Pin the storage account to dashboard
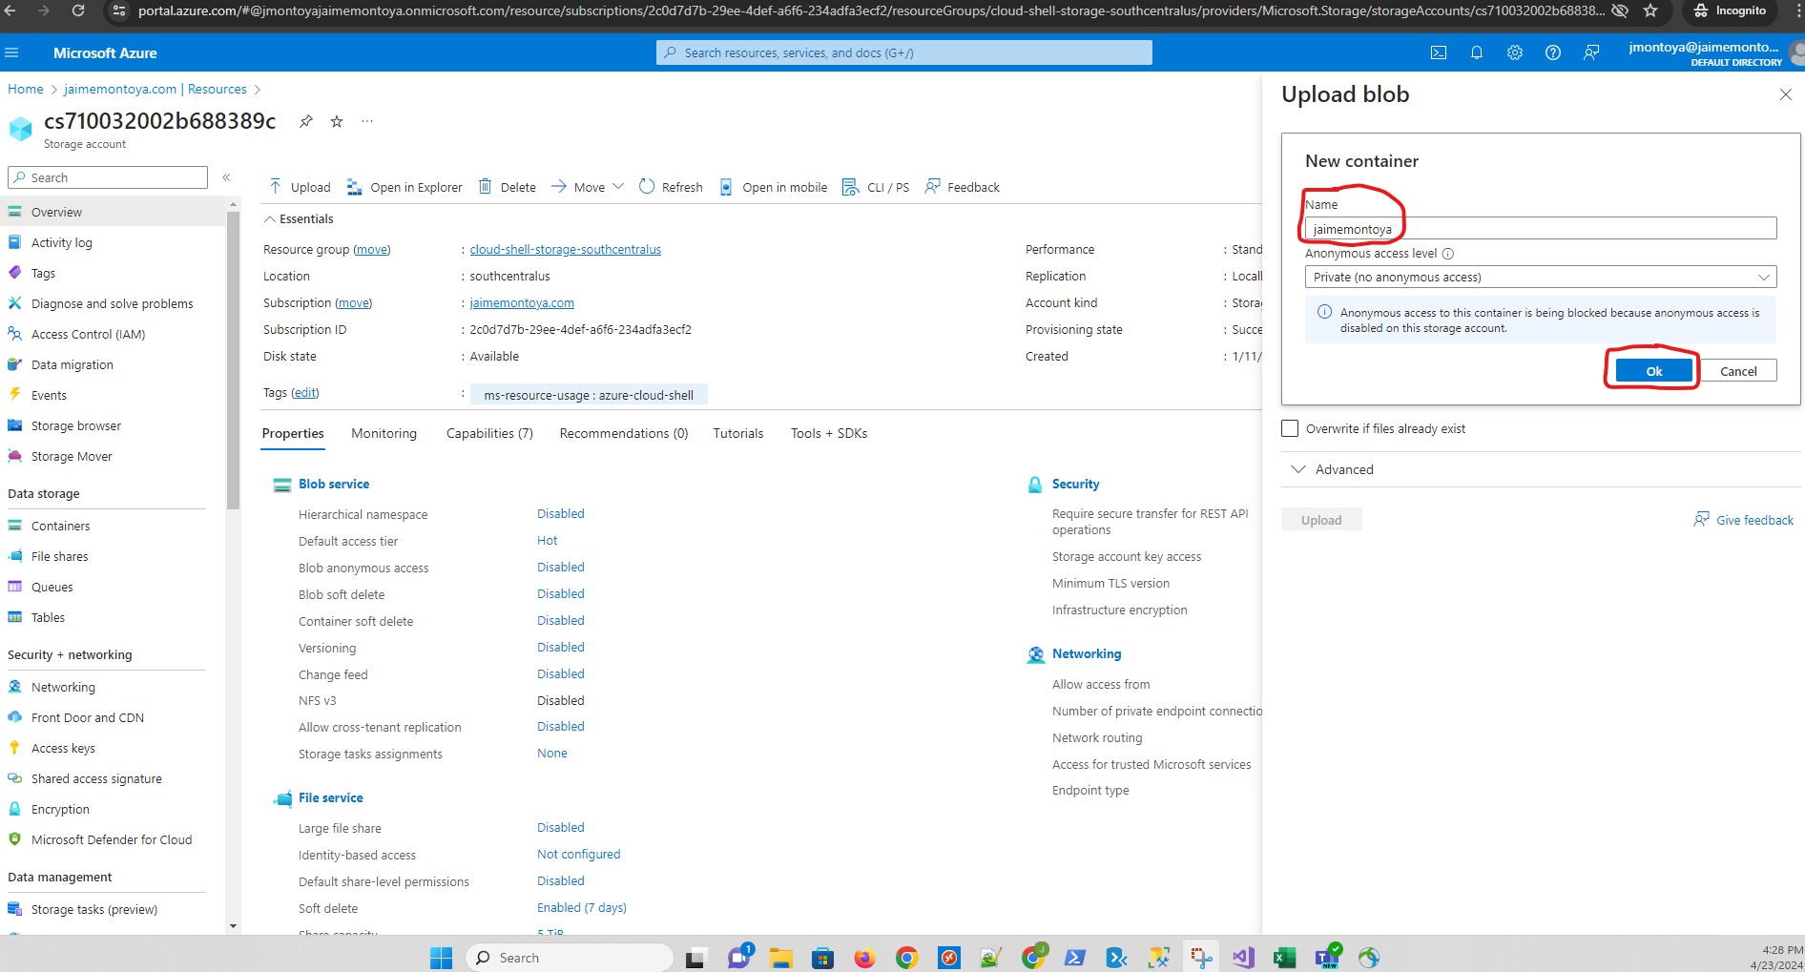This screenshot has width=1805, height=972. coord(306,121)
